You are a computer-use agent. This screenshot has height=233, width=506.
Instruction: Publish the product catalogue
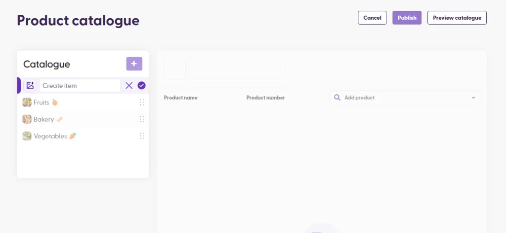click(x=407, y=18)
